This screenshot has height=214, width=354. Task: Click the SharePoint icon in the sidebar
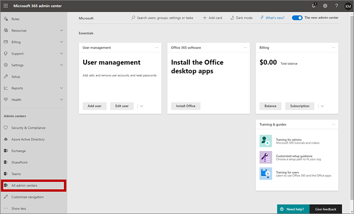[6, 162]
